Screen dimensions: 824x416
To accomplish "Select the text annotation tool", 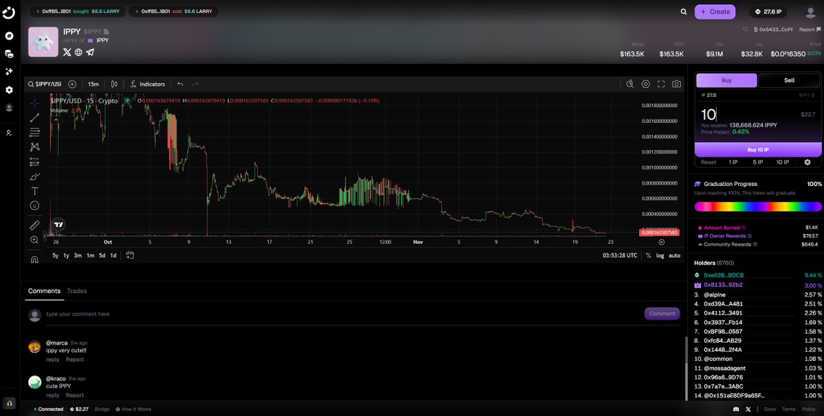I will (x=34, y=191).
